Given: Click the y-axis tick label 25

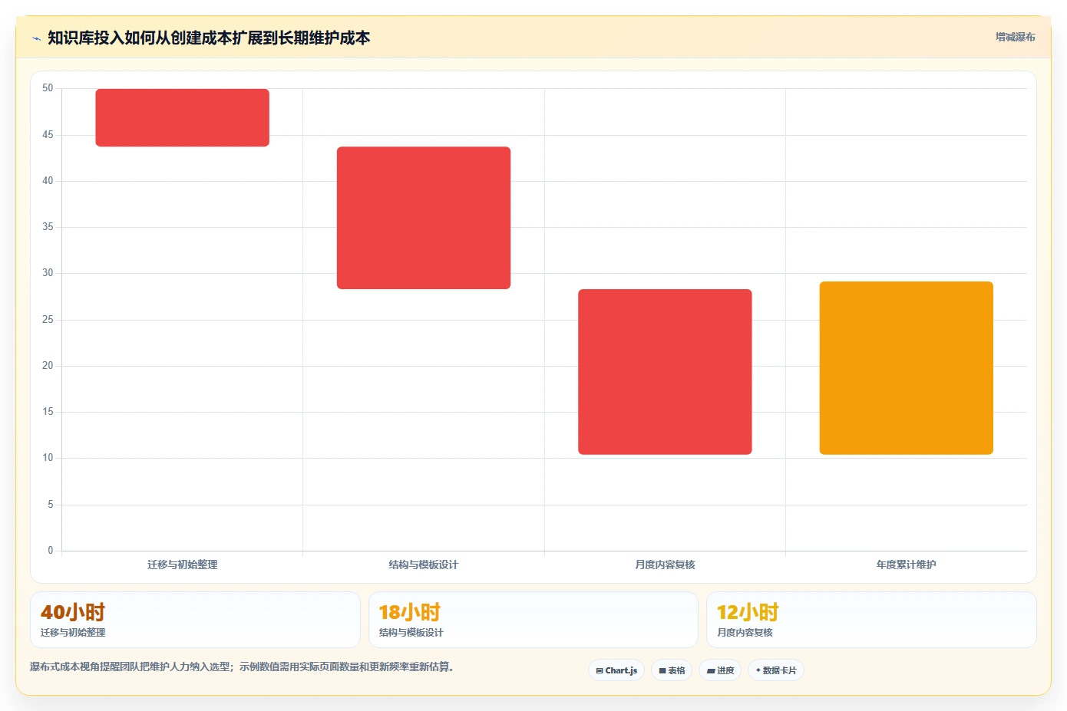Looking at the screenshot, I should point(48,320).
